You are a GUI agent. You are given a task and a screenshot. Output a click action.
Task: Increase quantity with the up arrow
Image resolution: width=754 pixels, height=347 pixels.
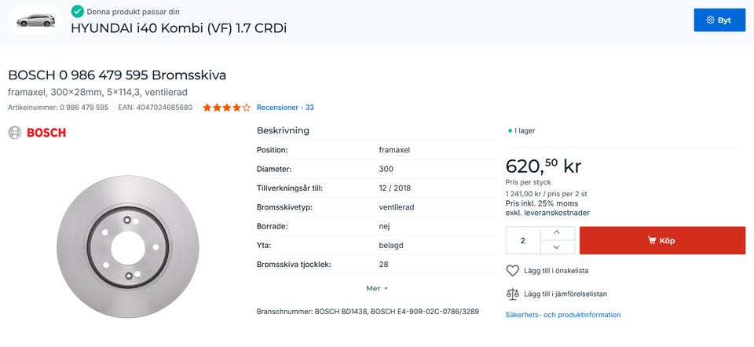tap(557, 232)
